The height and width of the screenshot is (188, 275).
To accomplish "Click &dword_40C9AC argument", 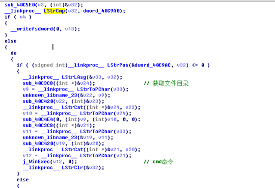I will coord(151,65).
